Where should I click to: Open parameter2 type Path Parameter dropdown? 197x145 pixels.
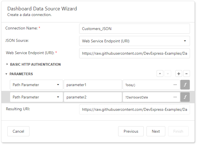36,97
